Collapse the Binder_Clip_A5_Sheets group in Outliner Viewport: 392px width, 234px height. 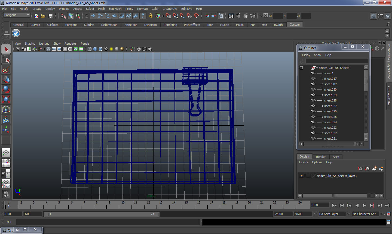301,68
